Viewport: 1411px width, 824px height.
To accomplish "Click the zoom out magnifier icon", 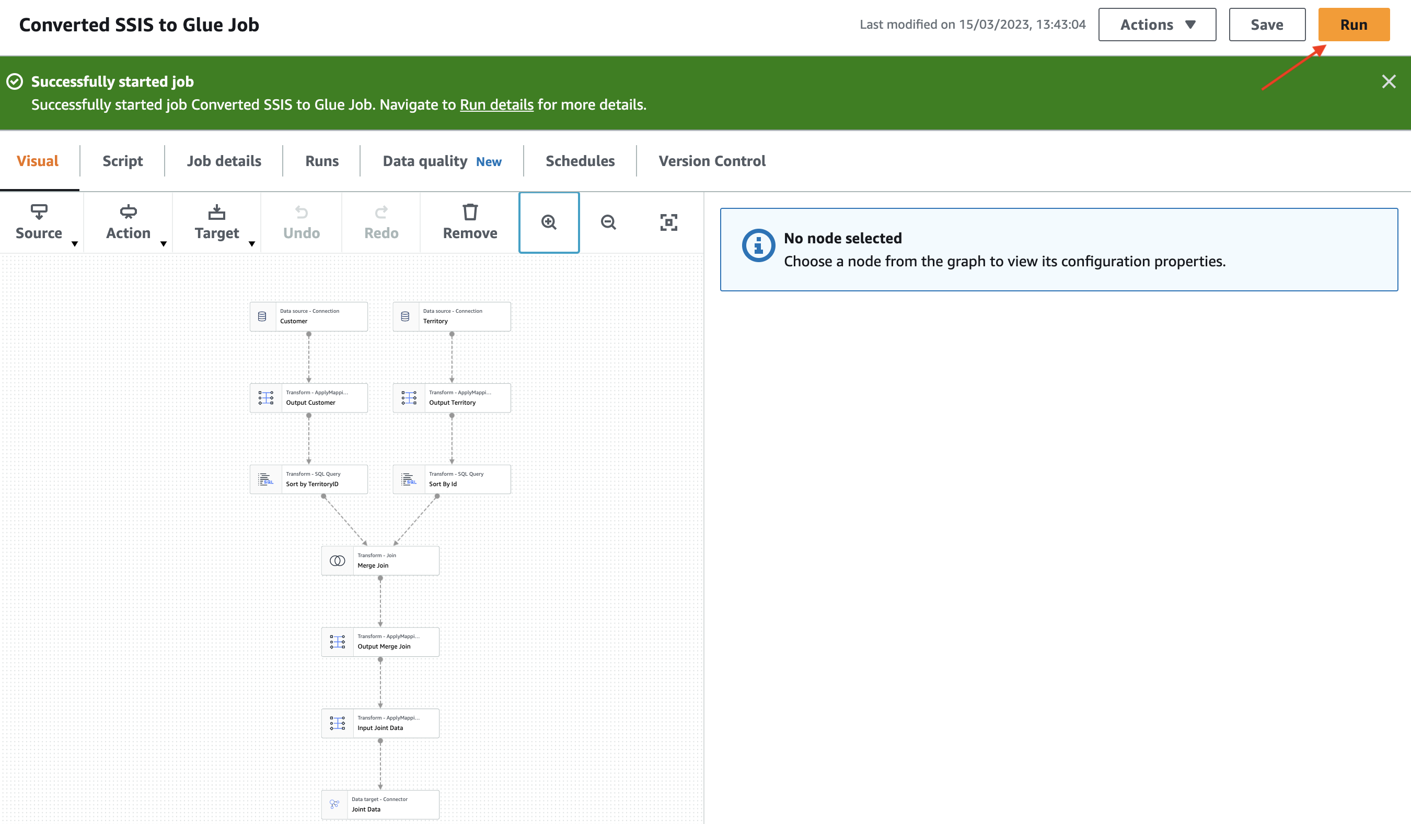I will (x=608, y=222).
